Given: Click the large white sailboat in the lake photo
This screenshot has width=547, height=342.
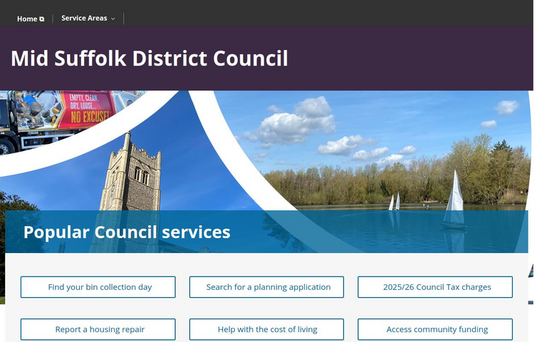Looking at the screenshot, I should click(x=454, y=201).
